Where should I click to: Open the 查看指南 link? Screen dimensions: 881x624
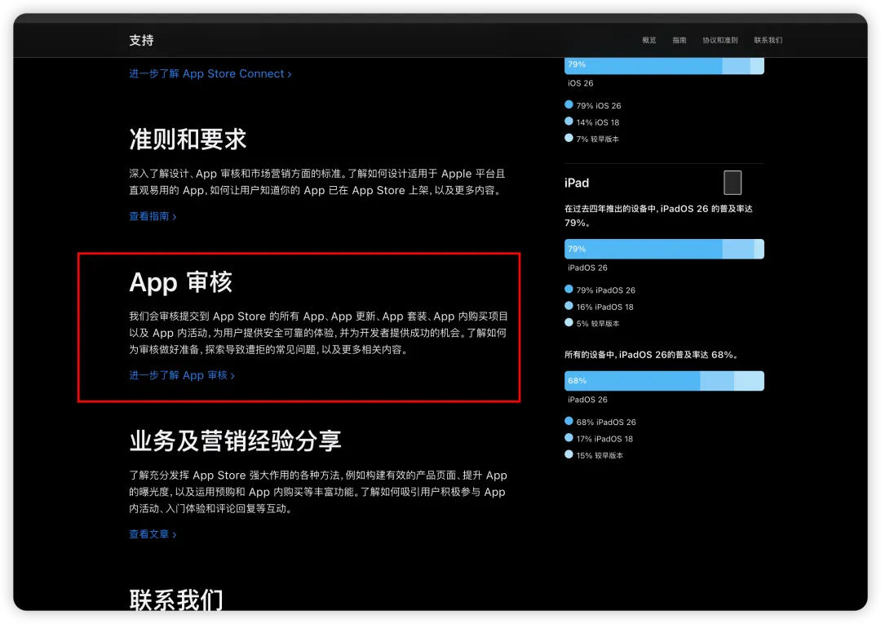tap(153, 216)
